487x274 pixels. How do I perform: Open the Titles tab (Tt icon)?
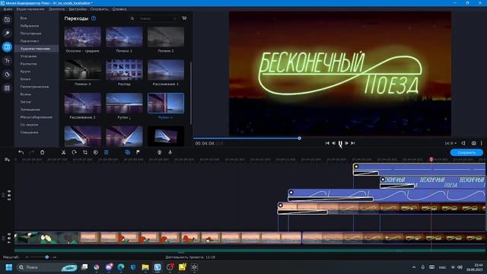click(x=7, y=61)
